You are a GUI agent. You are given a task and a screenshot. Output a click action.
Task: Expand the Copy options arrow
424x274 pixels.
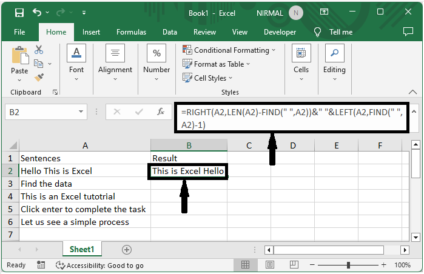click(x=50, y=64)
